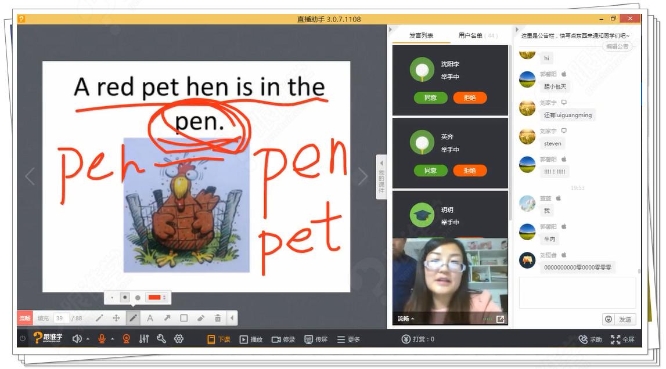Click the 播放 play button

coord(251,339)
